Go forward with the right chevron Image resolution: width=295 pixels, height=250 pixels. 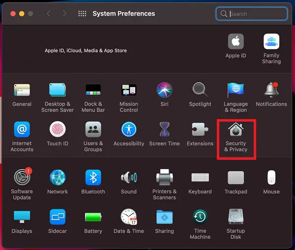click(x=64, y=14)
